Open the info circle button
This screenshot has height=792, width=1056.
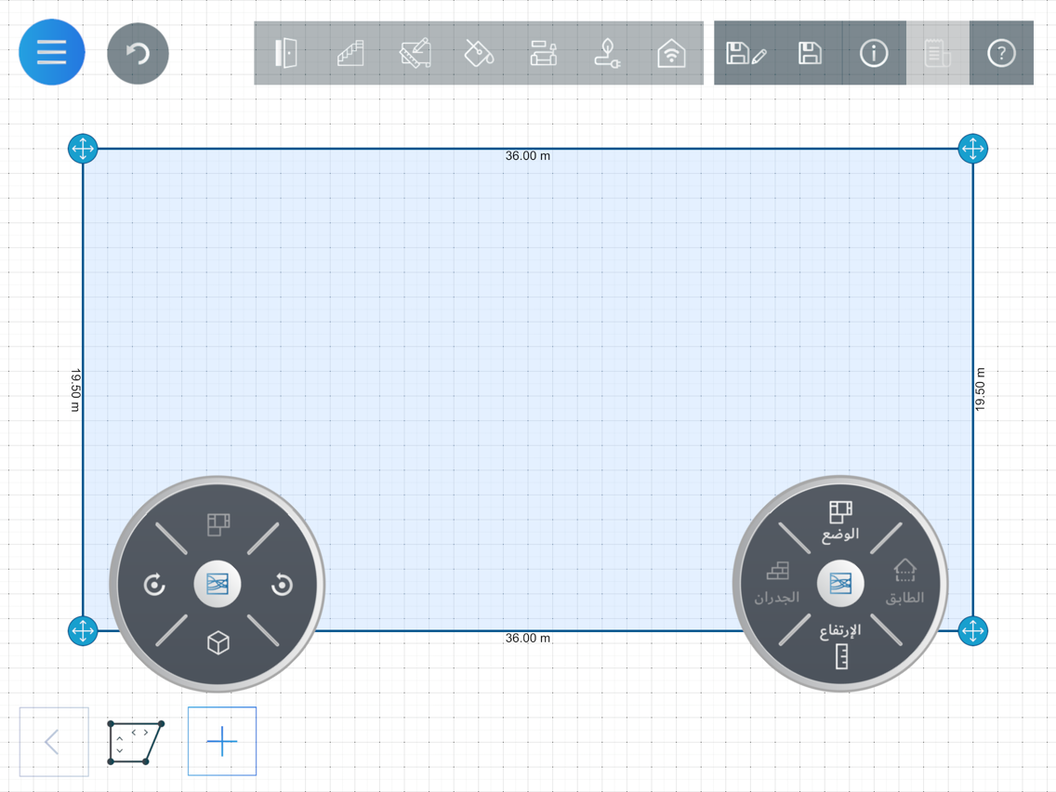pos(874,53)
